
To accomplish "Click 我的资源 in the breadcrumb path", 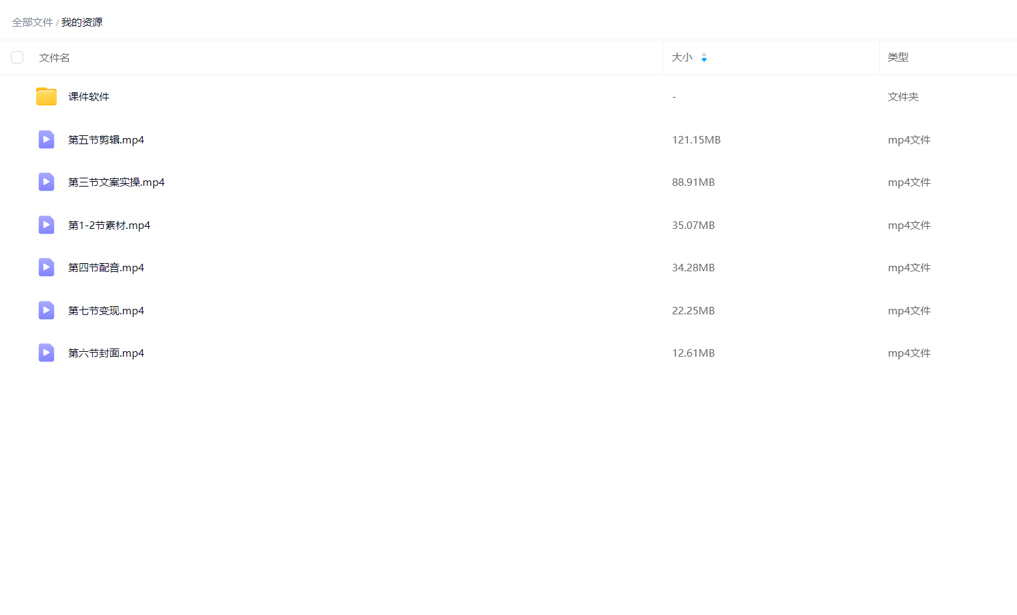I will point(82,23).
